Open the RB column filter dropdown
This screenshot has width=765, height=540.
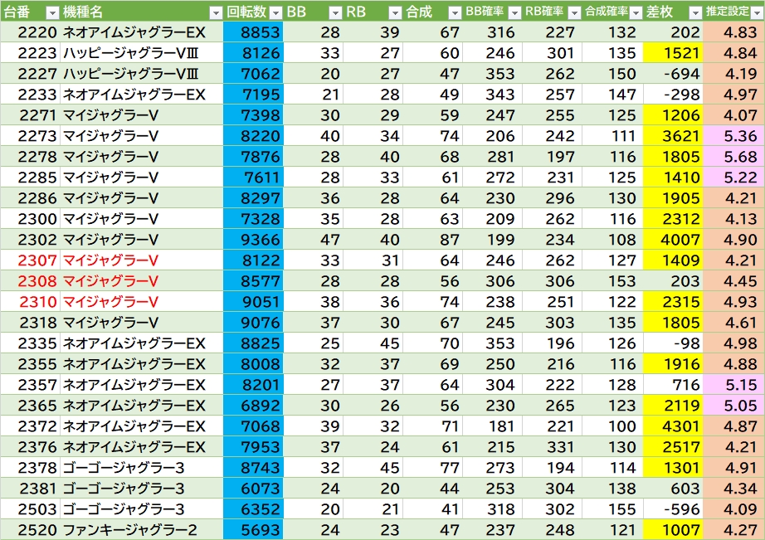tap(395, 12)
